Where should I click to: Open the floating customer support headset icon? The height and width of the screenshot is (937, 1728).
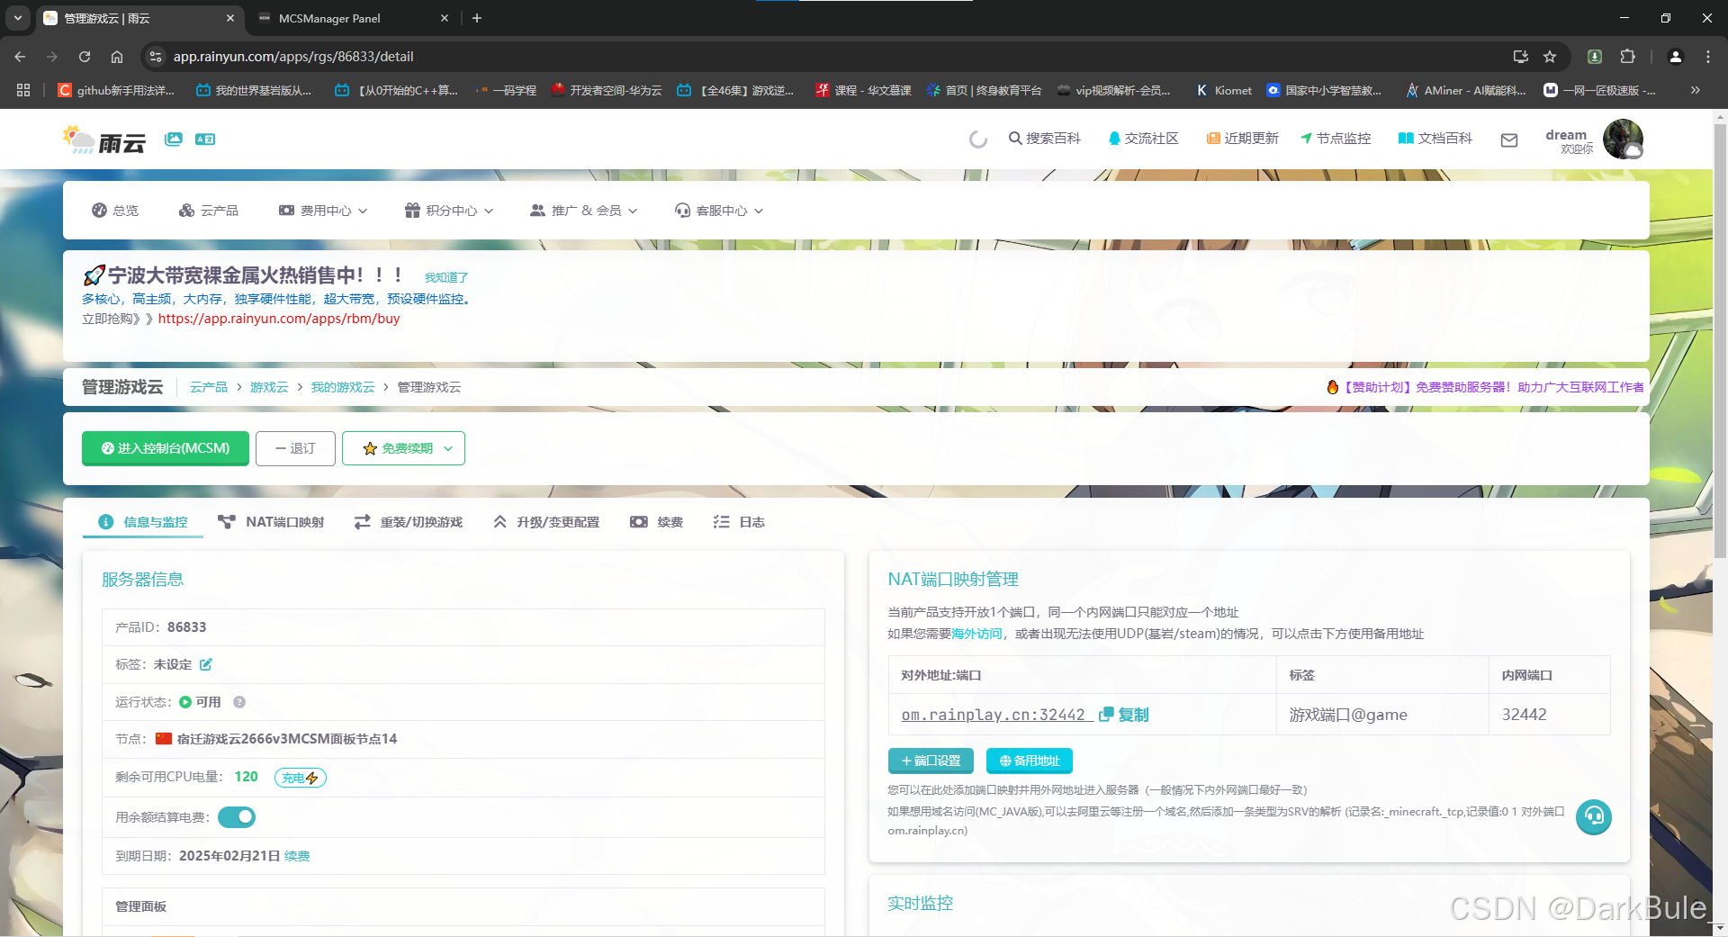coord(1594,817)
